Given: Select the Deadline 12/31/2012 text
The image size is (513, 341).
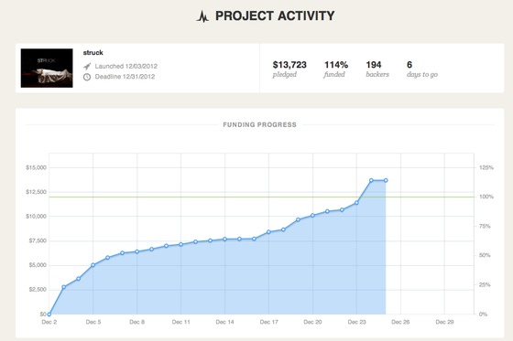Looking at the screenshot, I should pyautogui.click(x=125, y=77).
